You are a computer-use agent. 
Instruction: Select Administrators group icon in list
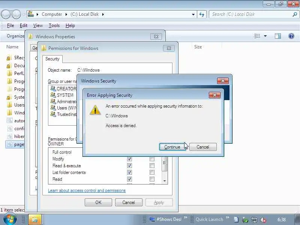point(53,101)
